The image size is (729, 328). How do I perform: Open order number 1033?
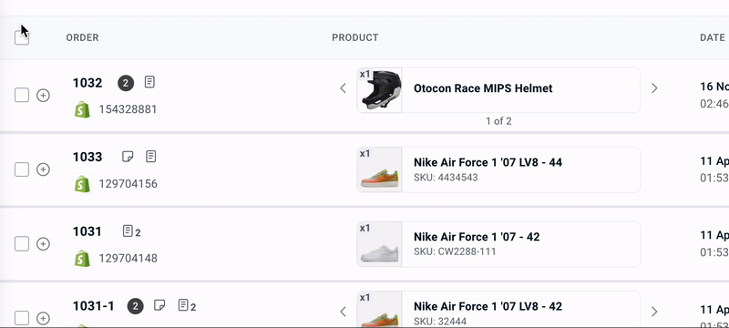pyautogui.click(x=87, y=157)
